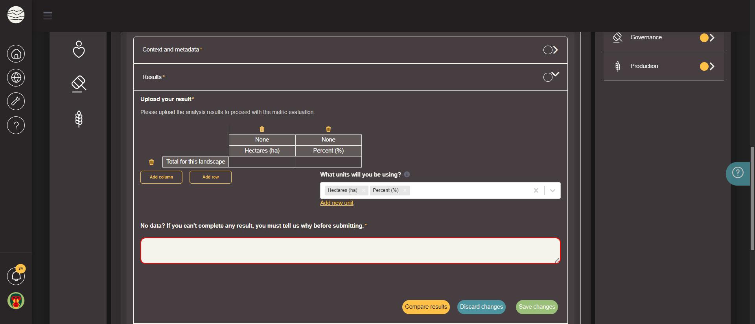Click the Save changes button
Image resolution: width=755 pixels, height=324 pixels.
(x=537, y=307)
